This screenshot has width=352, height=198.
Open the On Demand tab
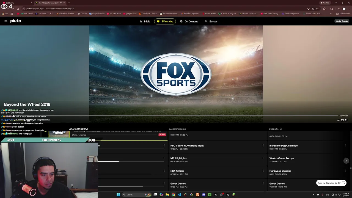tap(189, 21)
